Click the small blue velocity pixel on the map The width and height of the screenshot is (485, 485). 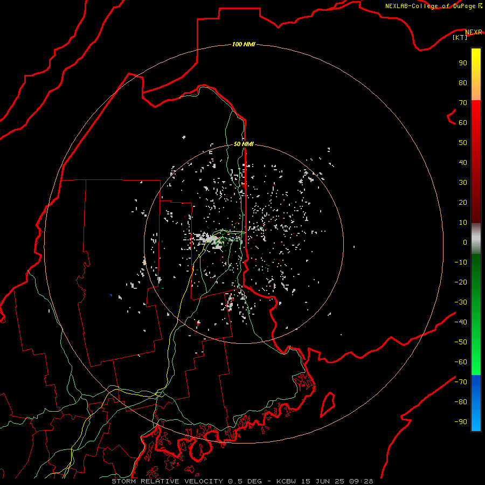pos(111,295)
